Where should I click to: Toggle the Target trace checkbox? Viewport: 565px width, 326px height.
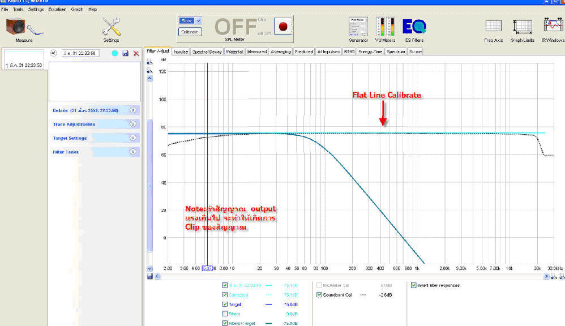tap(225, 304)
